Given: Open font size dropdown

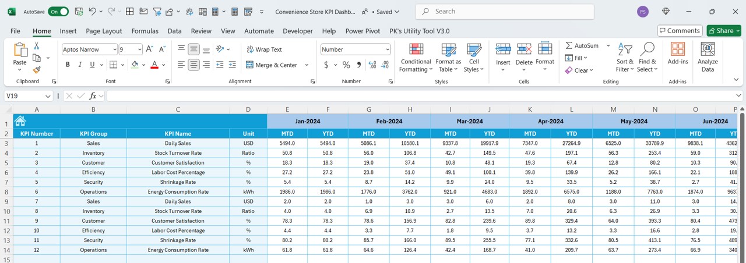Looking at the screenshot, I should pyautogui.click(x=139, y=49).
